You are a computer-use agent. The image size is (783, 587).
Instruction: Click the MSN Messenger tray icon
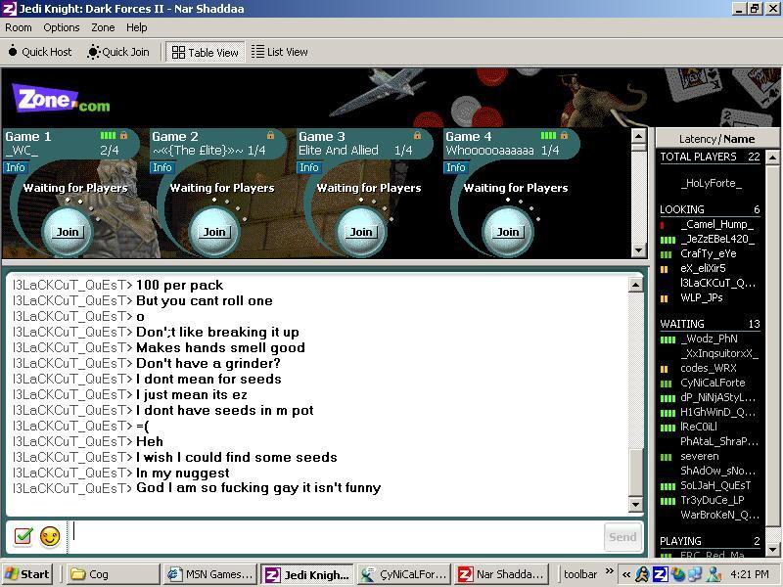[x=713, y=574]
